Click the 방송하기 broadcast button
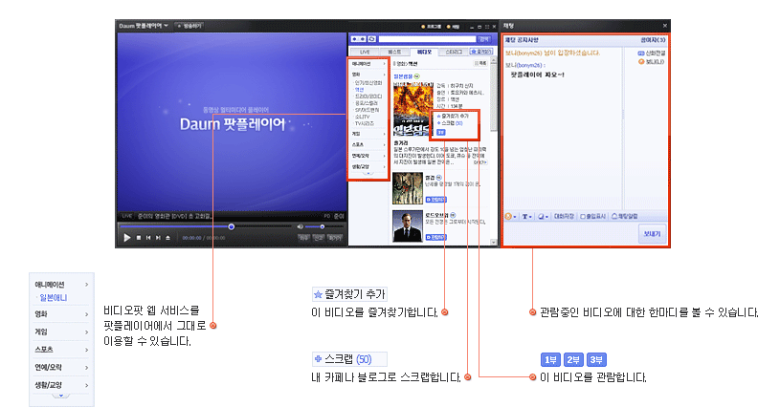The image size is (758, 407). click(189, 26)
